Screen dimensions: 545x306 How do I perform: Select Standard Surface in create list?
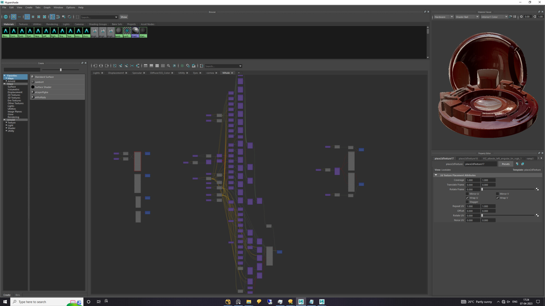44,77
